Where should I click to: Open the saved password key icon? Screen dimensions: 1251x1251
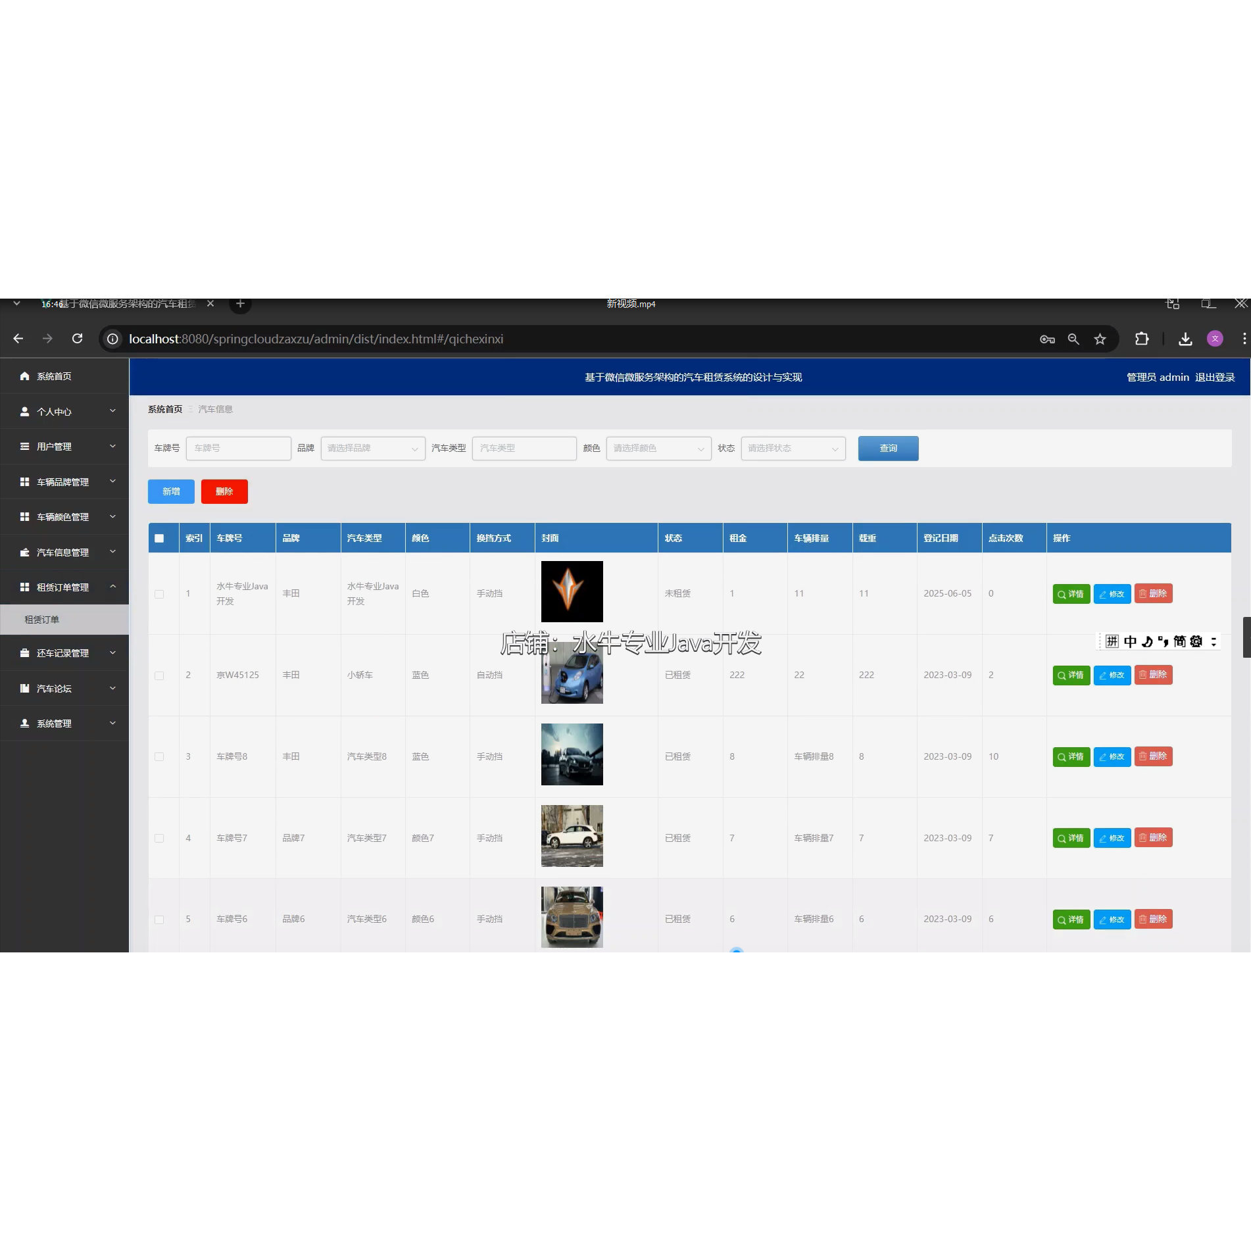1047,339
